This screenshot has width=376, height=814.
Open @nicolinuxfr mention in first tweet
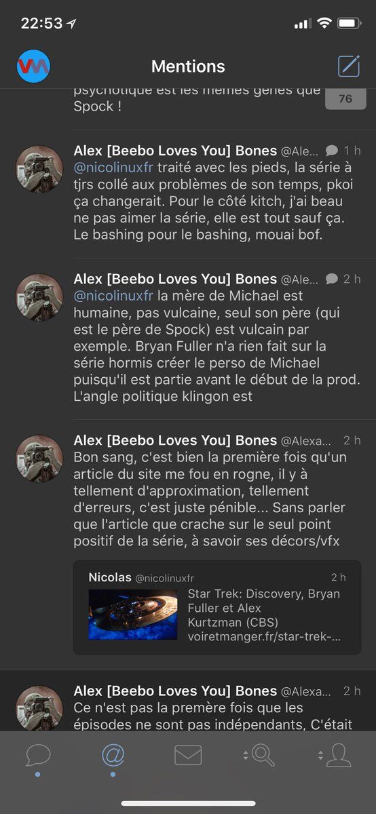pos(113,167)
